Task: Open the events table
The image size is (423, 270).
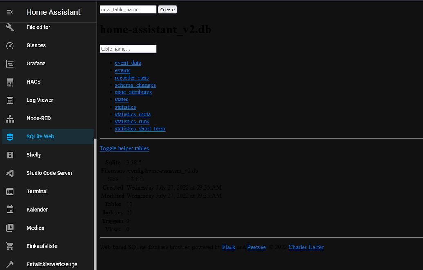Action: coord(122,70)
